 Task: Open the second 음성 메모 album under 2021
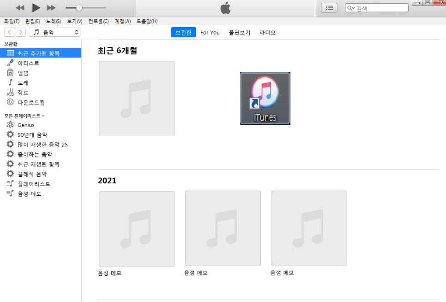point(223,228)
